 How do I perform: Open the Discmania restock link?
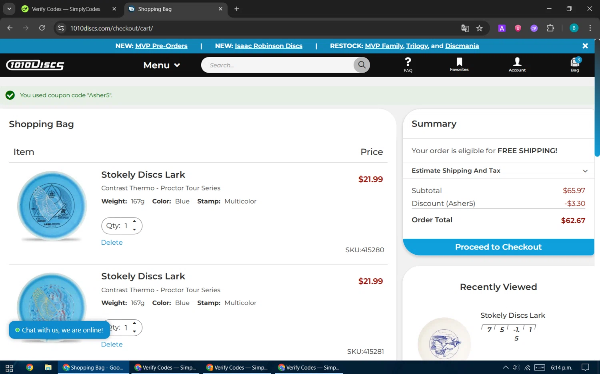point(462,46)
